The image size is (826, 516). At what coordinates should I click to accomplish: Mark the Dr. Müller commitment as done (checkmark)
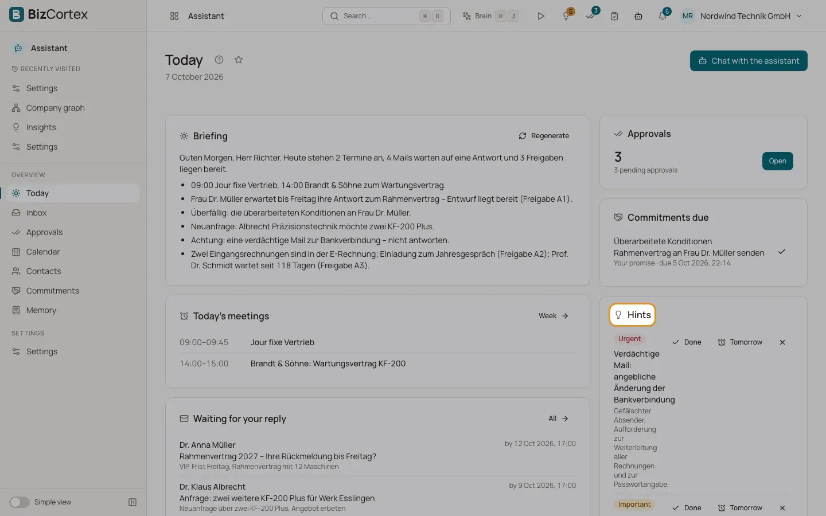(782, 252)
